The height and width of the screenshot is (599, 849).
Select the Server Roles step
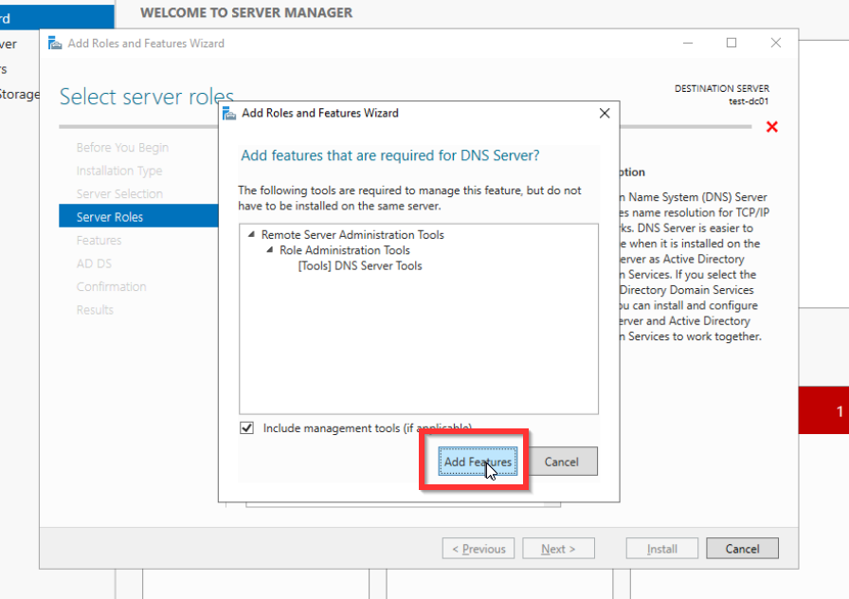tap(138, 216)
